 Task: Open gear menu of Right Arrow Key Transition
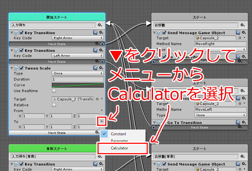point(101,33)
